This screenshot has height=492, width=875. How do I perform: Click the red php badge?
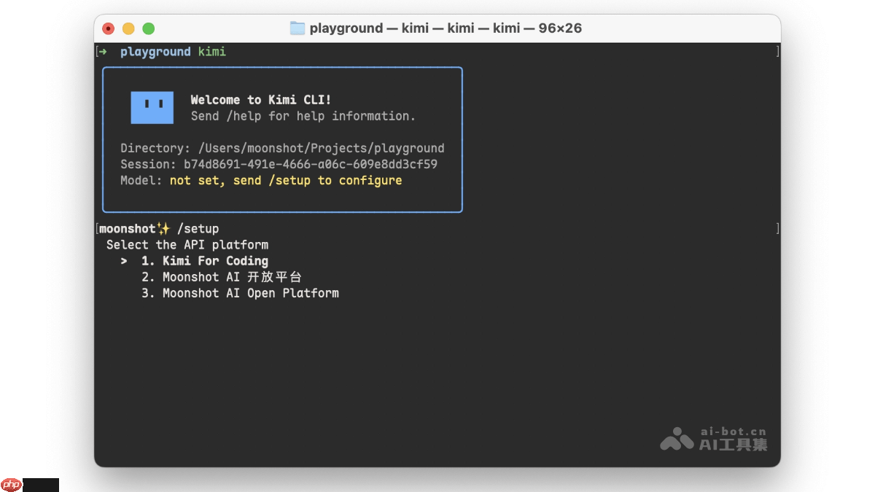tap(12, 485)
